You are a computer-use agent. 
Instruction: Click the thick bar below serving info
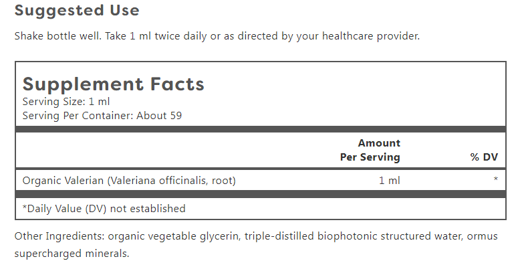261,130
